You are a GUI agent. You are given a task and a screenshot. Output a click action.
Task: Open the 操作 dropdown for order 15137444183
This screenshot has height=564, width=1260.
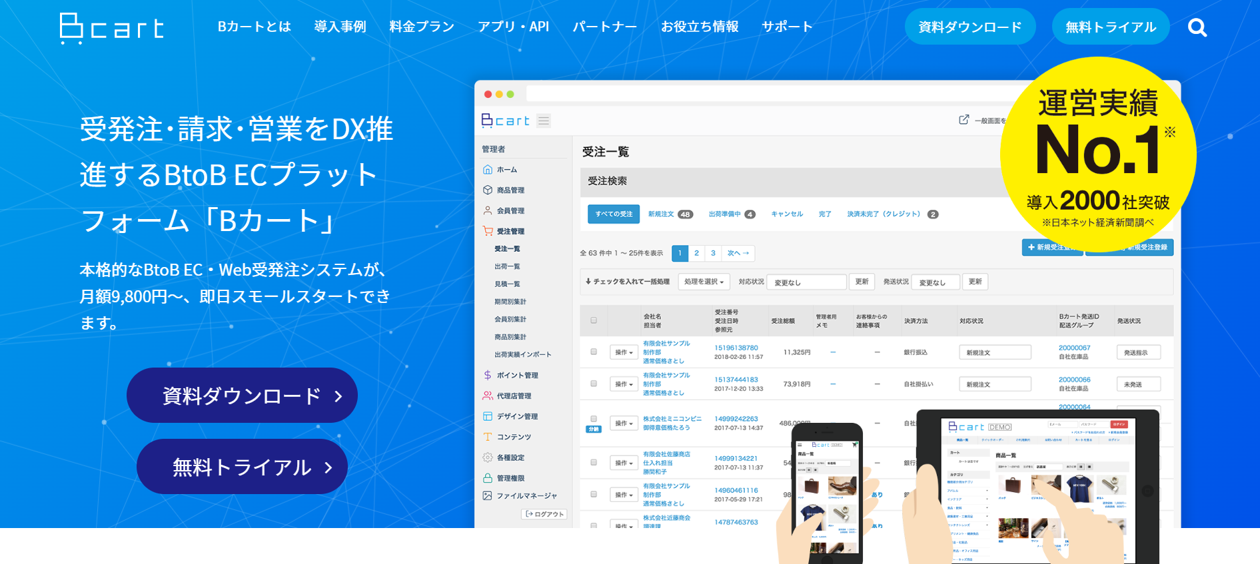click(624, 384)
